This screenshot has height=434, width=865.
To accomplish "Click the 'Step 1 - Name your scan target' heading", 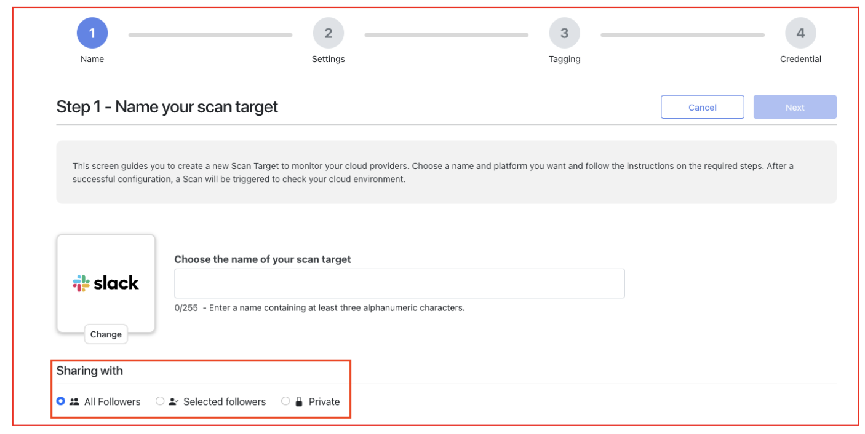I will 167,107.
